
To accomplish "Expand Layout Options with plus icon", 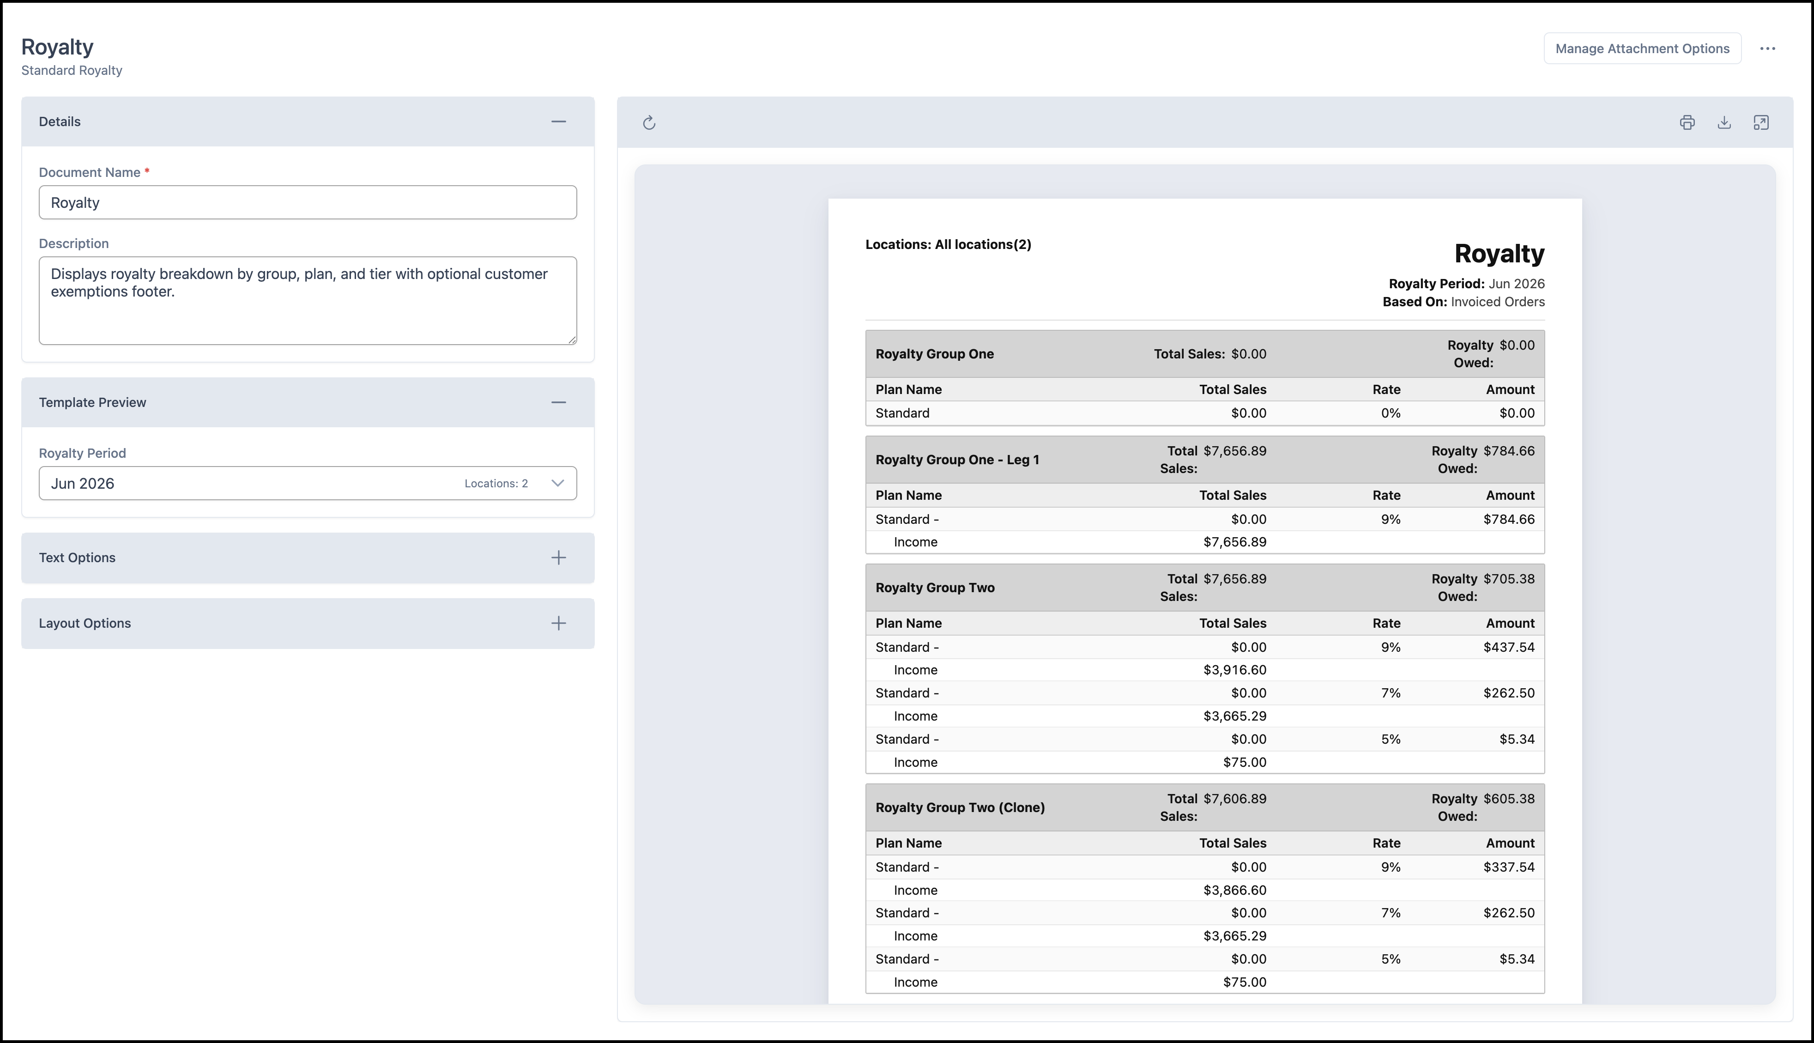I will pyautogui.click(x=559, y=623).
